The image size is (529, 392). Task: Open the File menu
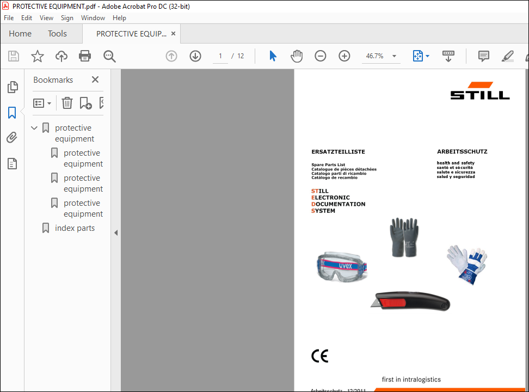(9, 18)
